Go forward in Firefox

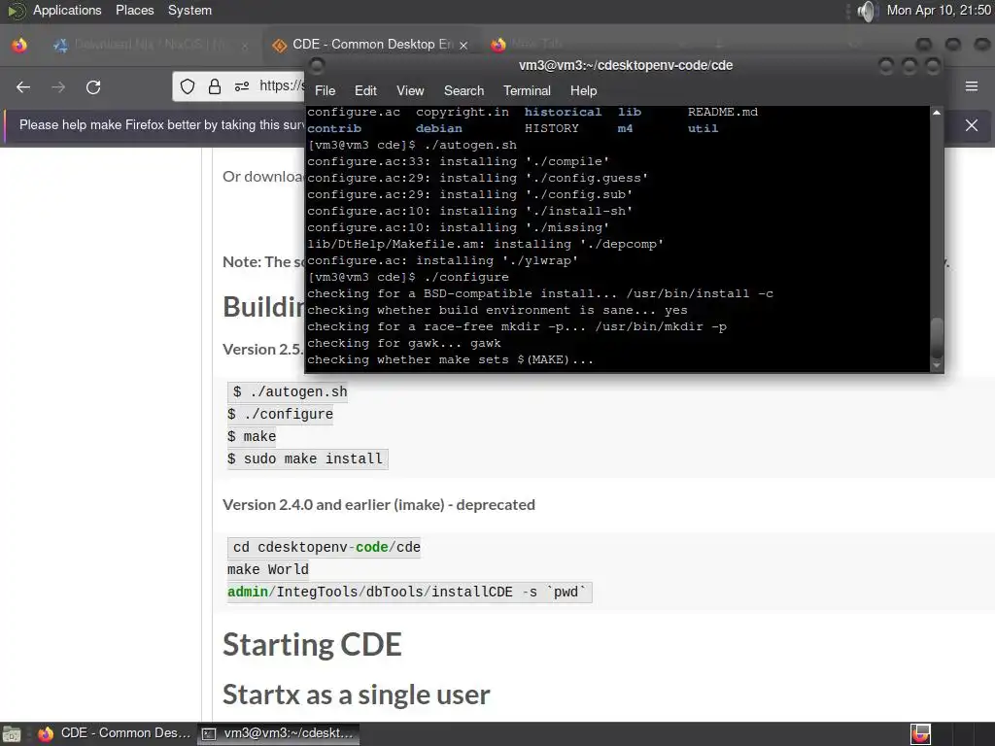(x=58, y=86)
